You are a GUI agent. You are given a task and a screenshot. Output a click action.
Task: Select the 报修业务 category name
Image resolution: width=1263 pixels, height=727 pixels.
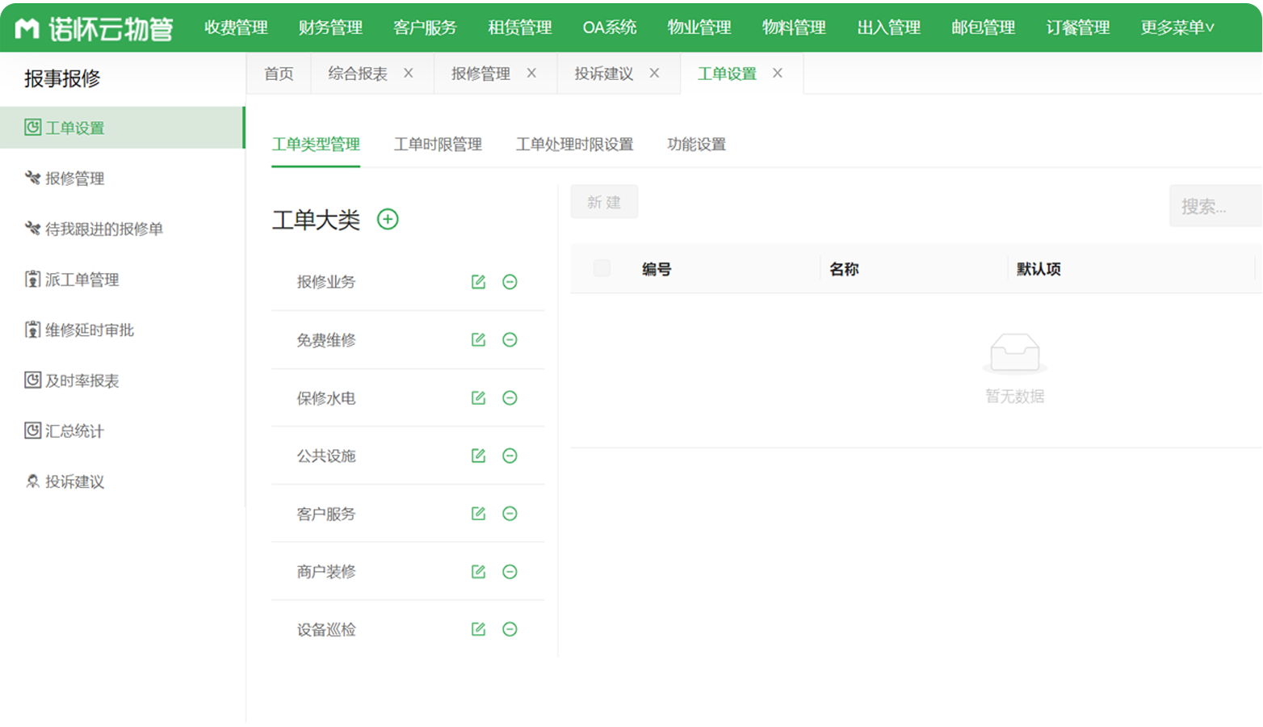[x=326, y=282]
